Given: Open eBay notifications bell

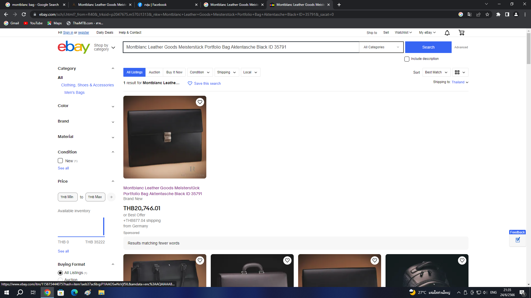Looking at the screenshot, I should pyautogui.click(x=447, y=33).
